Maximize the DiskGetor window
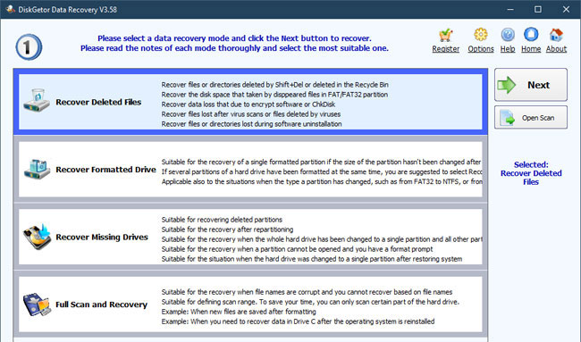Viewport: 581px width, 342px height. coord(537,9)
